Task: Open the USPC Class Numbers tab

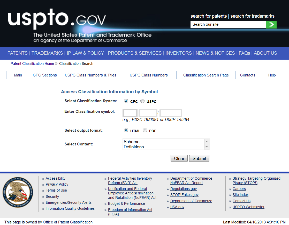Action: coord(149,75)
